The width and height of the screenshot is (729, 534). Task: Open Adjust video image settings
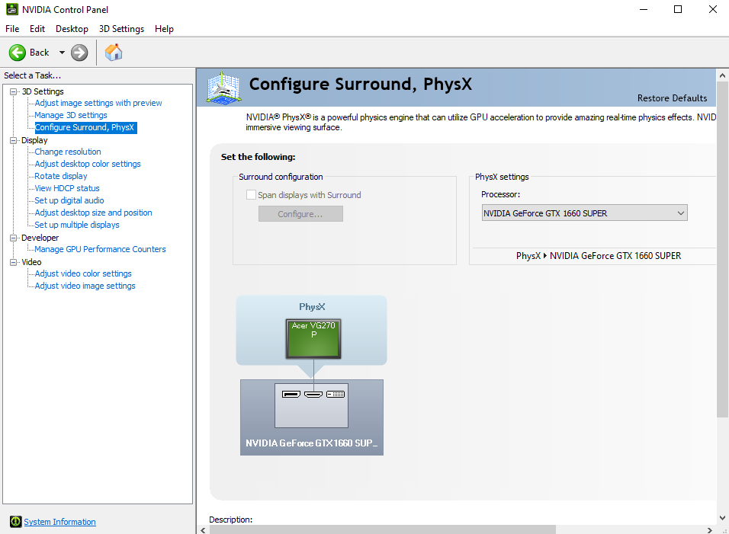coord(85,286)
